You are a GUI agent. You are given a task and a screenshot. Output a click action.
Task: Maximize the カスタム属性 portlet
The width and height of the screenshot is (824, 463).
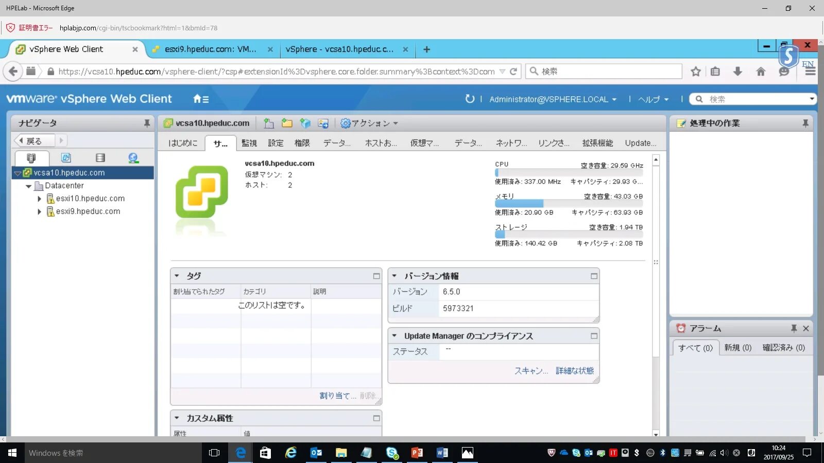[376, 418]
